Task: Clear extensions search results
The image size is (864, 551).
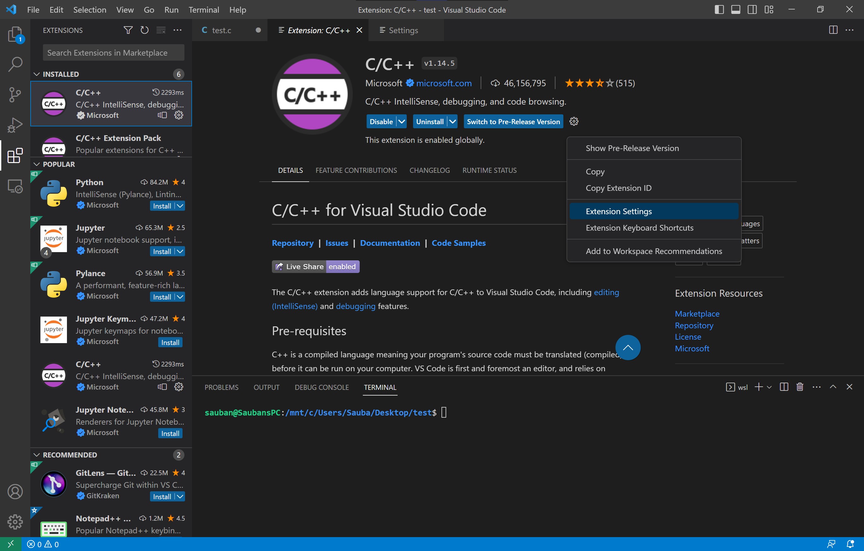Action: click(161, 30)
